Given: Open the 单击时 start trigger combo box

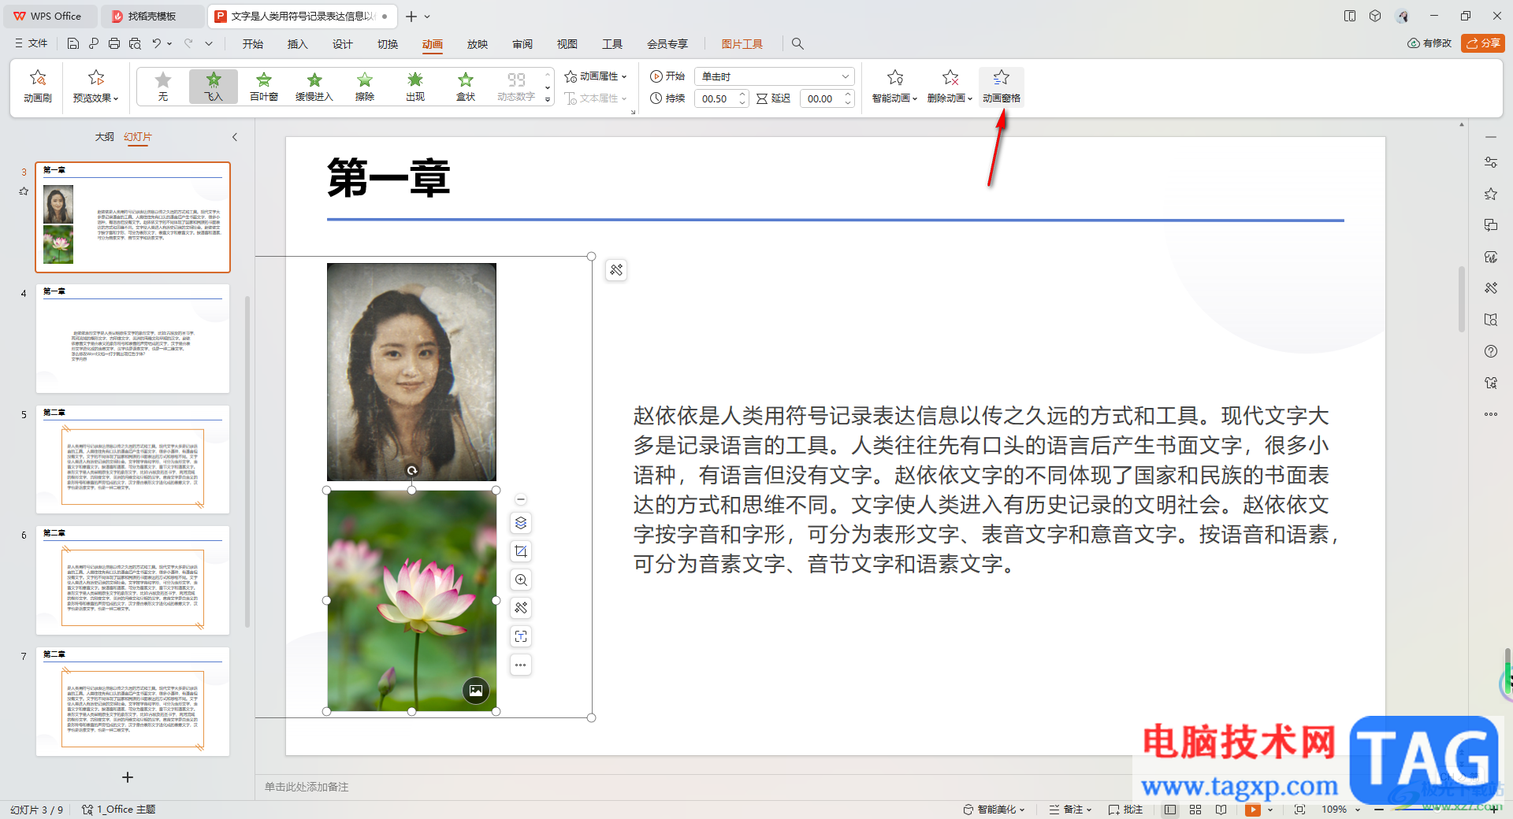Looking at the screenshot, I should coord(775,76).
